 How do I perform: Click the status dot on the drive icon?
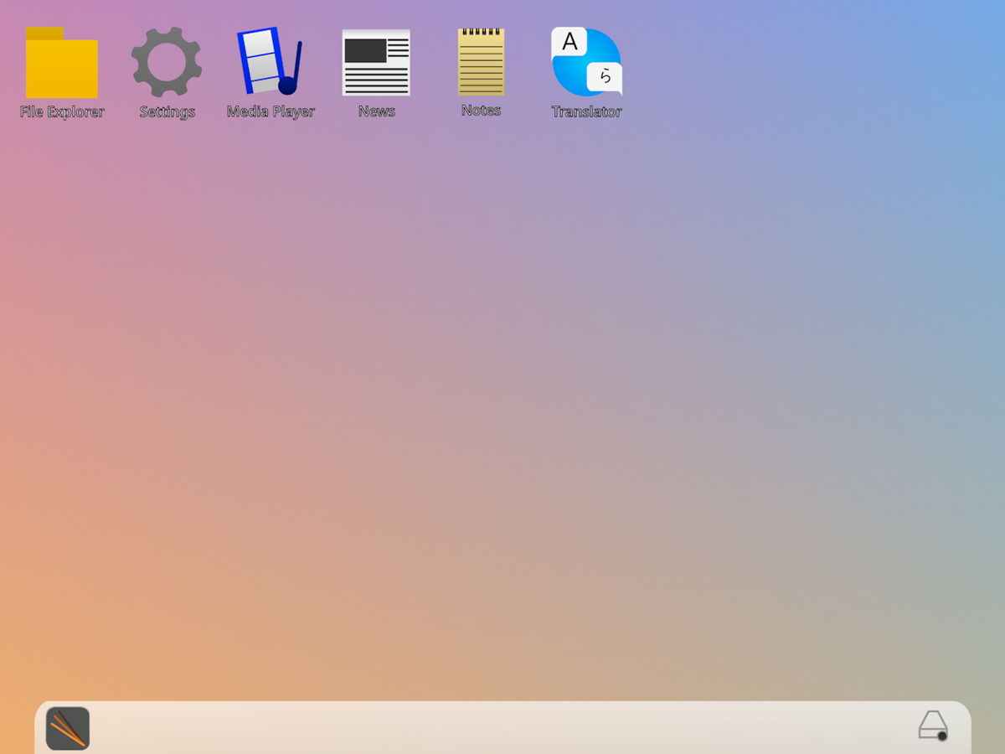(943, 736)
